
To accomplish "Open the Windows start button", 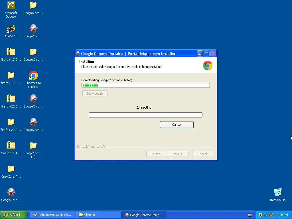I will tap(14, 215).
